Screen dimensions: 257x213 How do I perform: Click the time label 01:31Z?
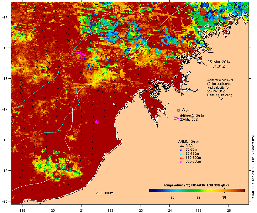pos(219,66)
